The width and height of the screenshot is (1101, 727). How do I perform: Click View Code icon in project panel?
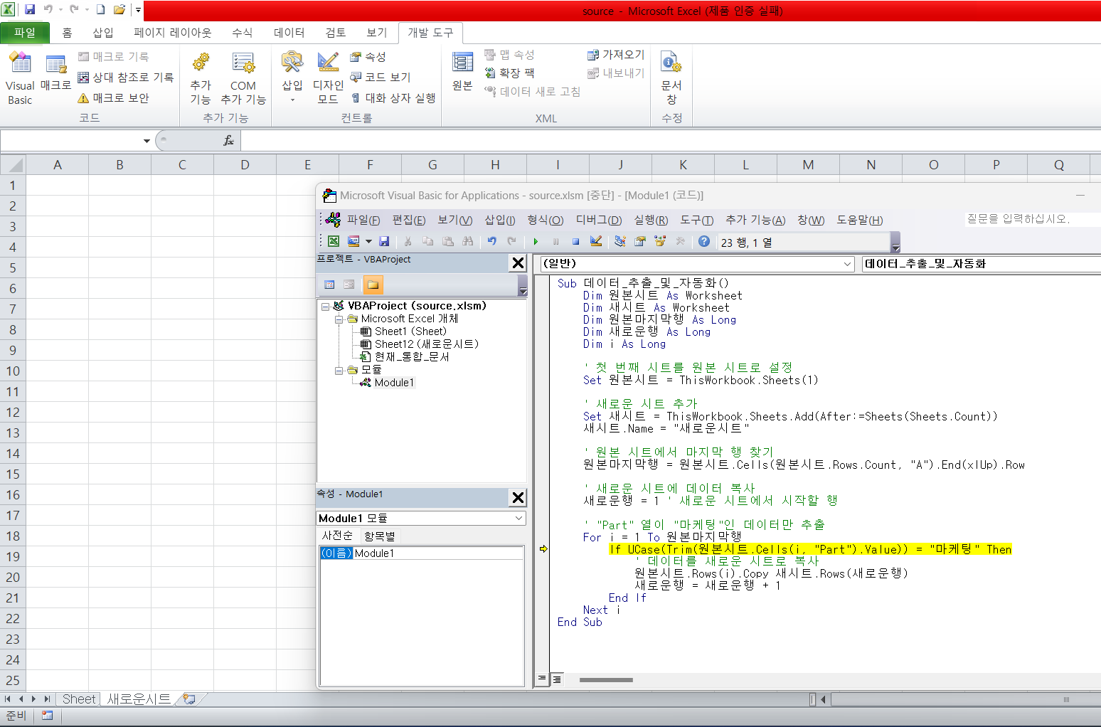329,285
